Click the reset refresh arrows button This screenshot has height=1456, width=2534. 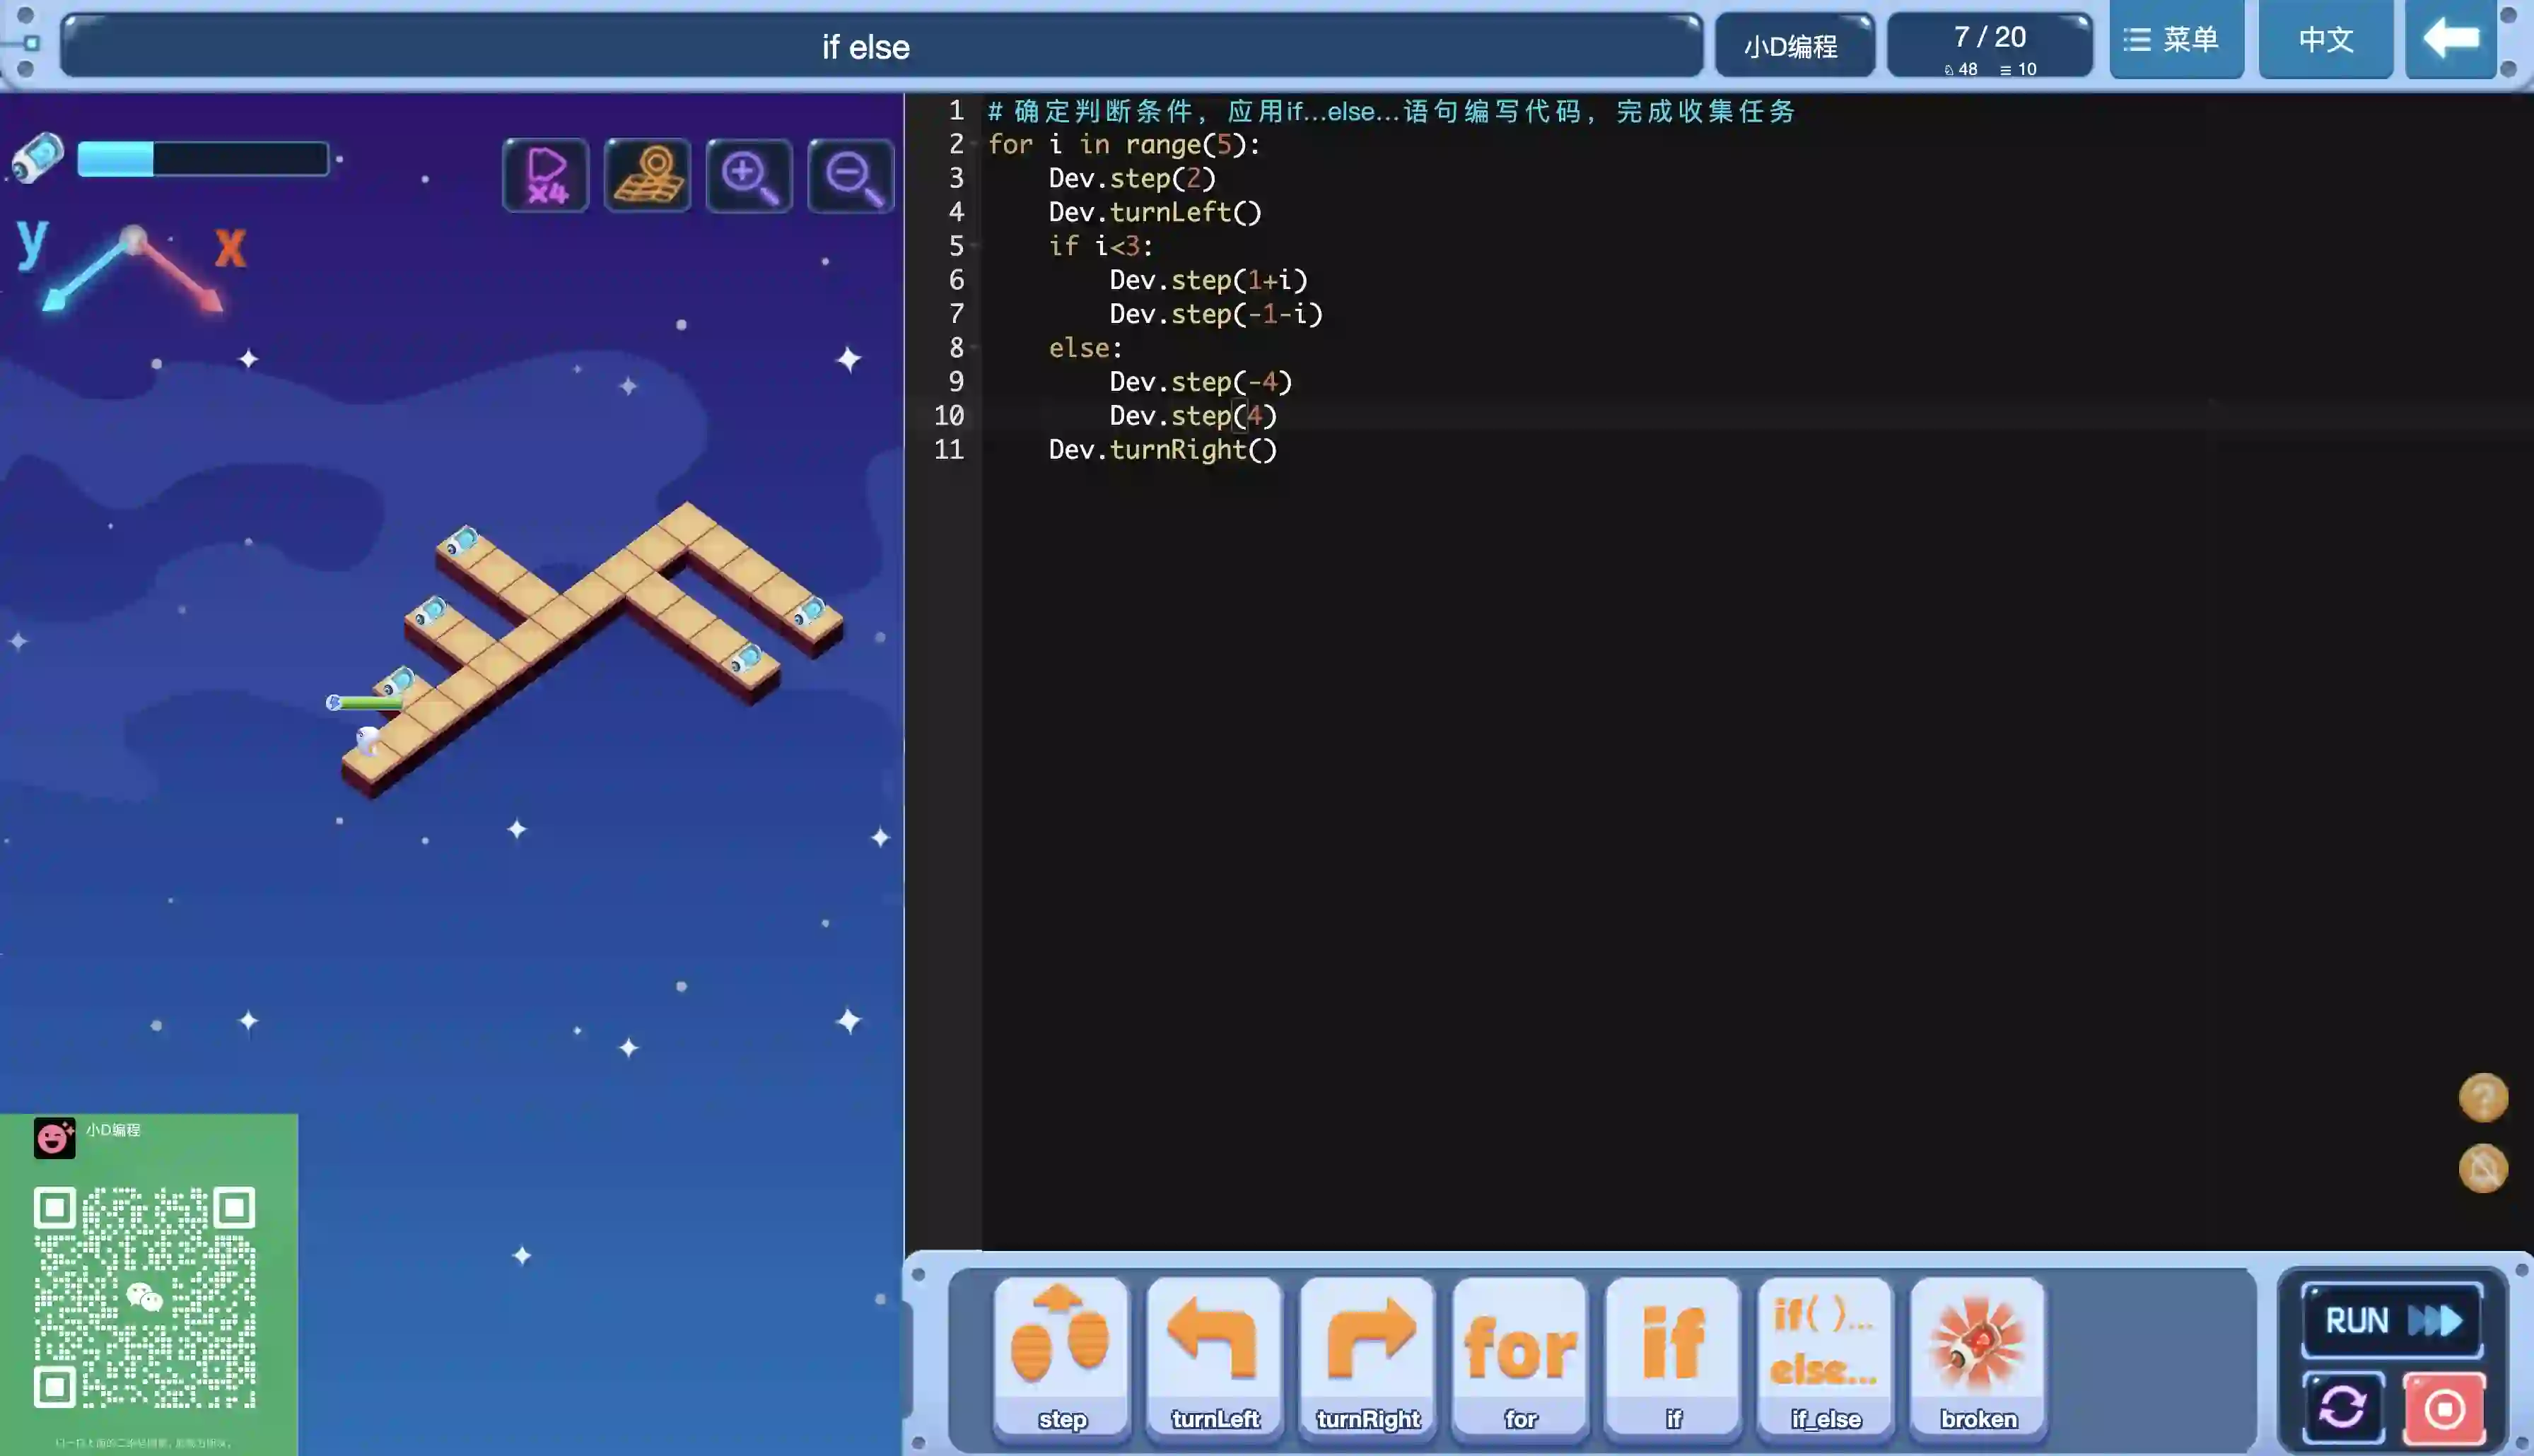pyautogui.click(x=2343, y=1408)
